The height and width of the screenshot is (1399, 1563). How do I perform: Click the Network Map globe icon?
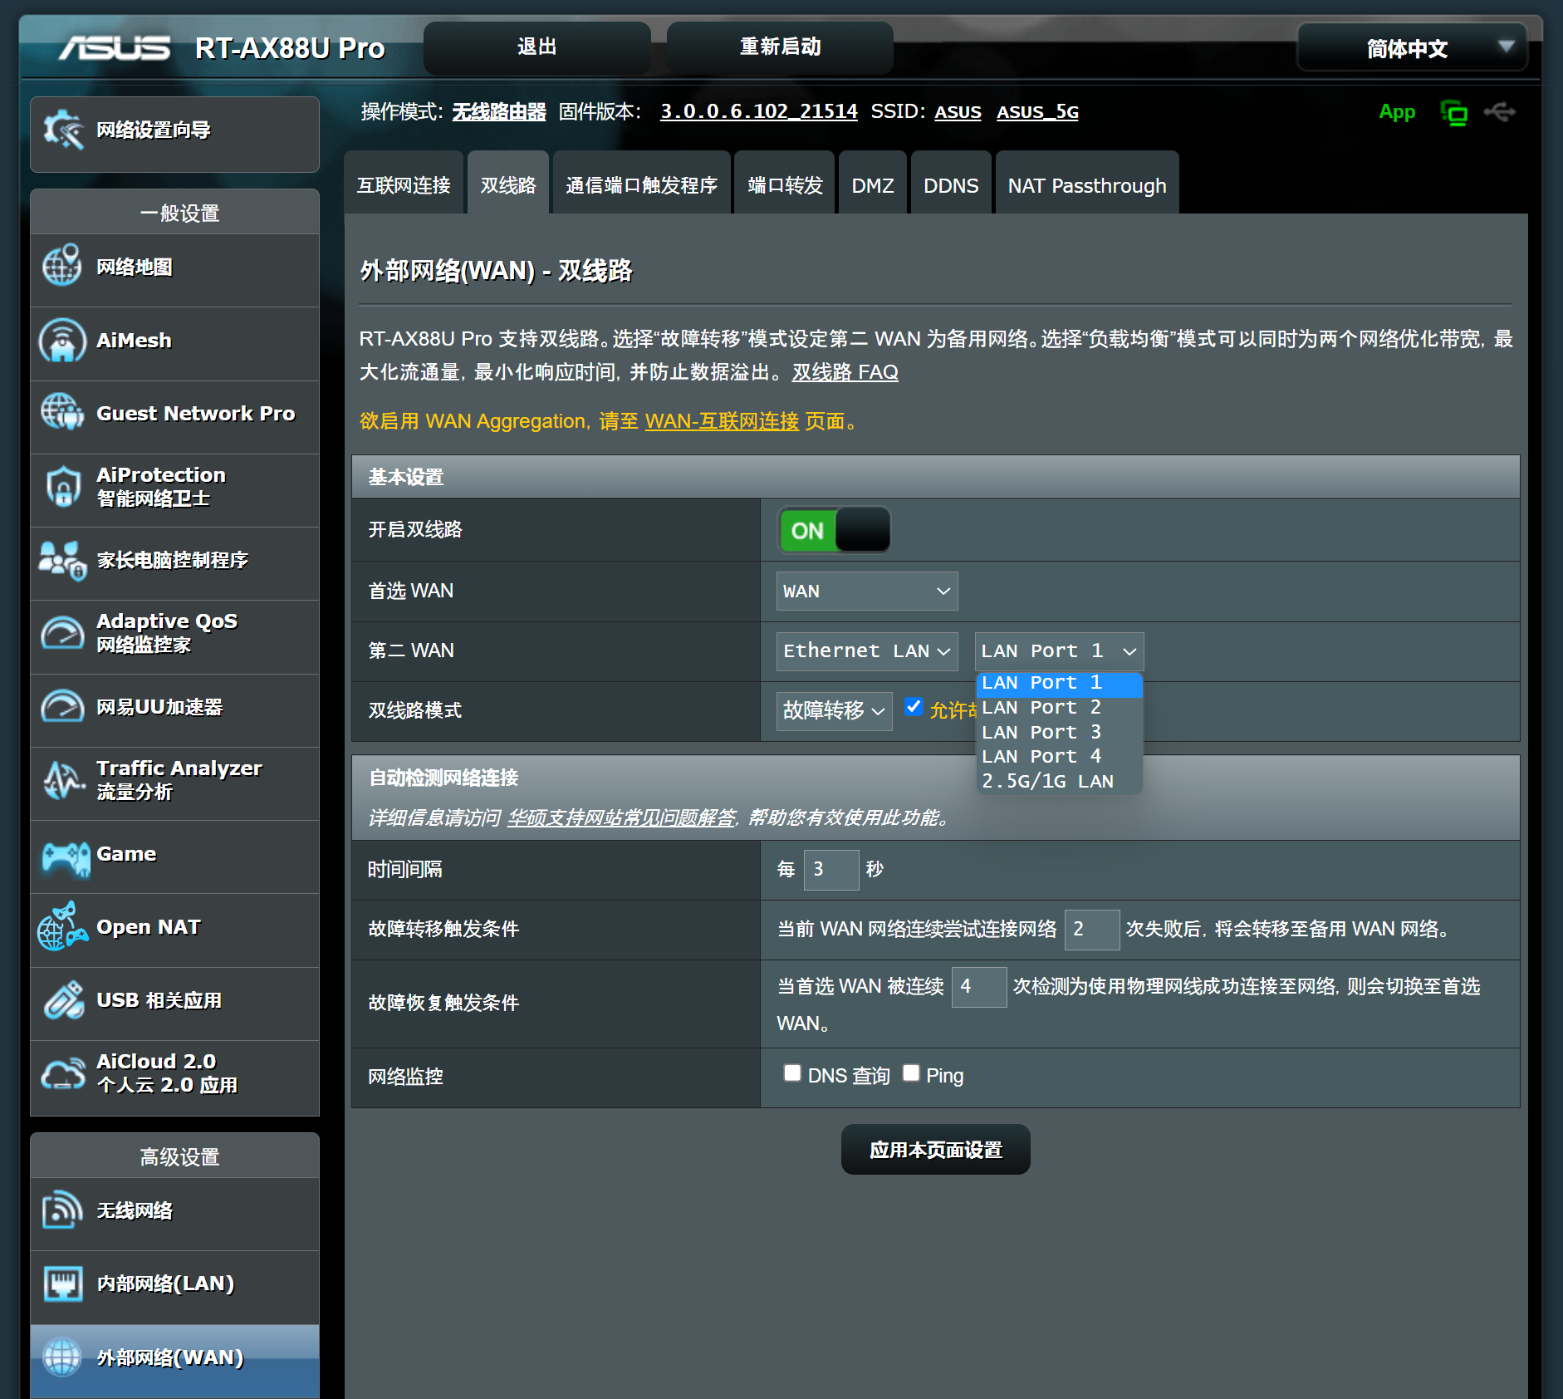62,266
